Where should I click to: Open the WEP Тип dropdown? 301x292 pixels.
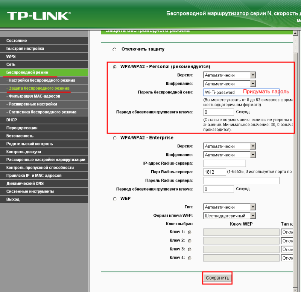[230, 207]
